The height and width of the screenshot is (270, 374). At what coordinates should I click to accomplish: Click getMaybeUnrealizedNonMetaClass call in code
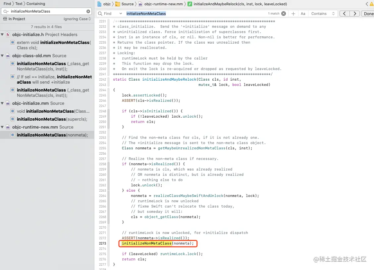pyautogui.click(x=191, y=148)
